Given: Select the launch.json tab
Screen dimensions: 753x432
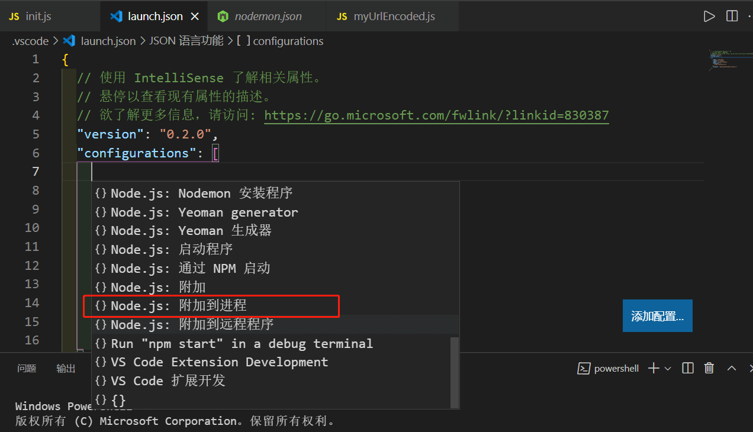Looking at the screenshot, I should [155, 16].
